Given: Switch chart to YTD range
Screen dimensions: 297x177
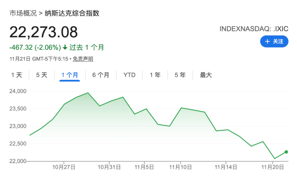Looking at the screenshot, I should (129, 75).
